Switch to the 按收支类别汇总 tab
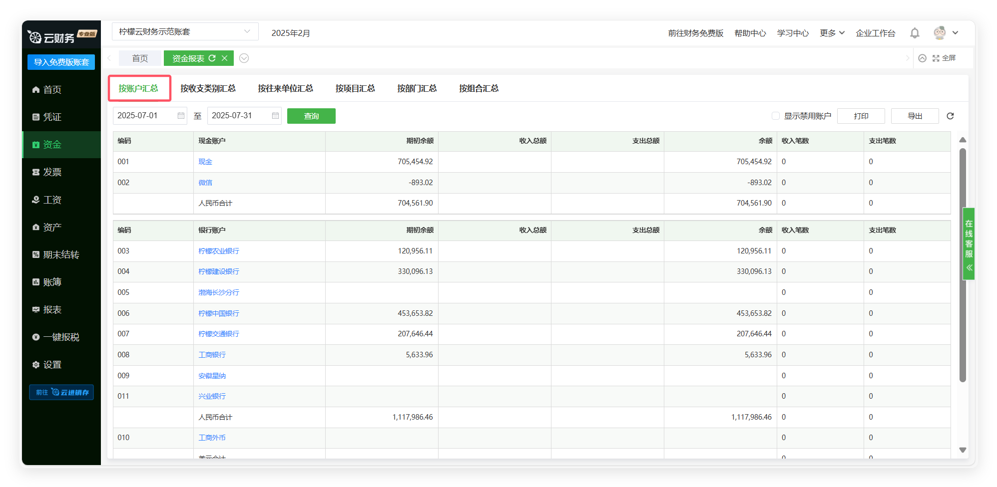Screen dimensions: 997x487 (208, 88)
